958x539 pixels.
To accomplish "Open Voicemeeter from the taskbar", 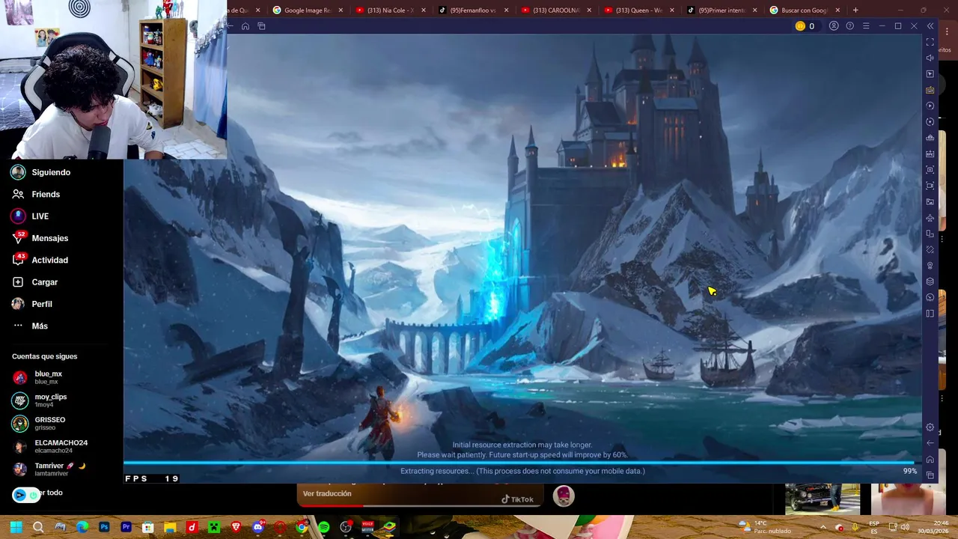I will coord(367,527).
